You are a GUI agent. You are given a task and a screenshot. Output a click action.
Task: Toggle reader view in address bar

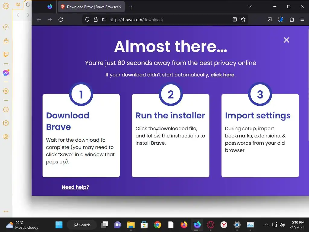pos(234,20)
